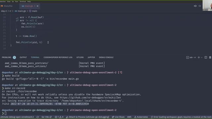Image resolution: width=212 pixels, height=119 pixels.
Task: Click the rr wiki Zen GitHub link in terminal
Action: click(x=90, y=98)
